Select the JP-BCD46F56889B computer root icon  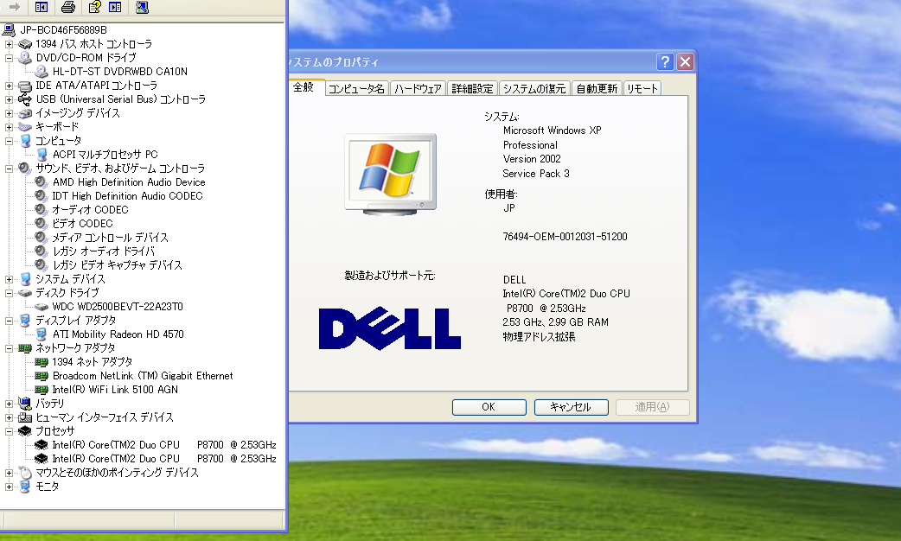point(9,30)
